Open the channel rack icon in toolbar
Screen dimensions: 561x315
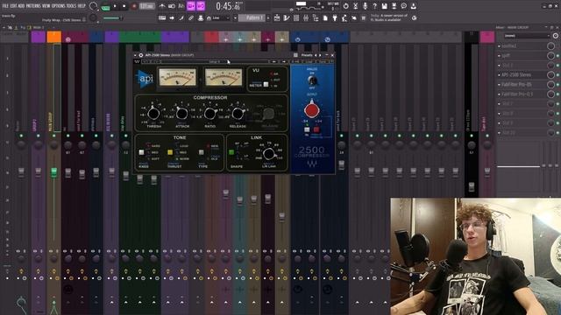tap(296, 17)
